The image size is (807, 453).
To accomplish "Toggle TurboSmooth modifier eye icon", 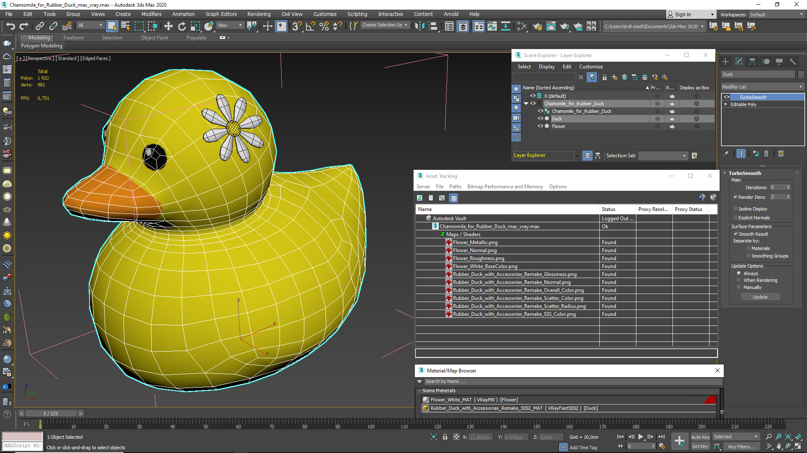I will pyautogui.click(x=727, y=97).
